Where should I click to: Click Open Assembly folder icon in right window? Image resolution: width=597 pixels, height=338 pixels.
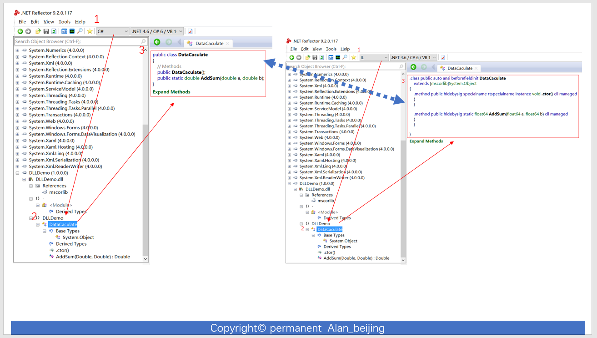point(308,57)
